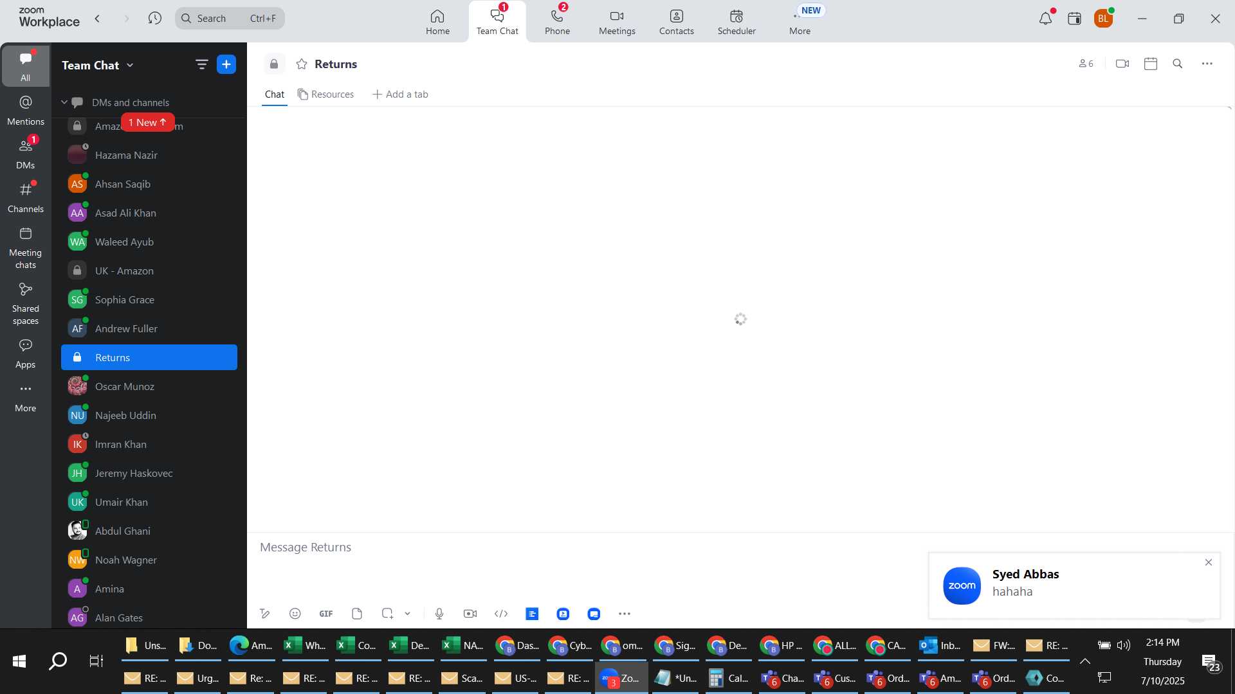This screenshot has width=1235, height=694.
Task: Open the calendar icon in the header
Action: (x=1074, y=18)
